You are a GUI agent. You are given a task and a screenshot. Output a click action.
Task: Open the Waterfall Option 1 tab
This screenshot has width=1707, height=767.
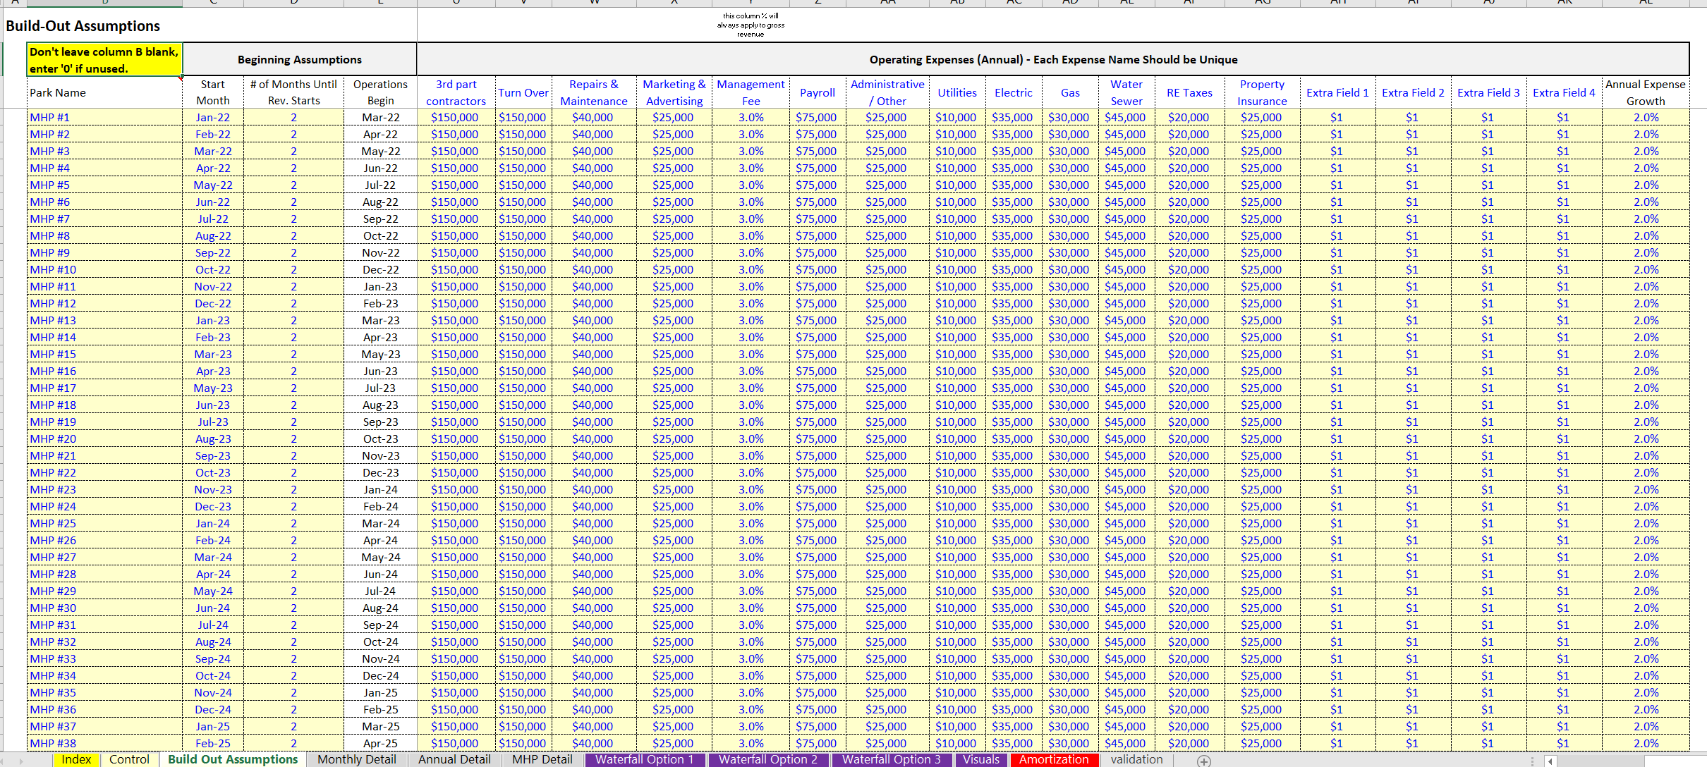pyautogui.click(x=645, y=759)
